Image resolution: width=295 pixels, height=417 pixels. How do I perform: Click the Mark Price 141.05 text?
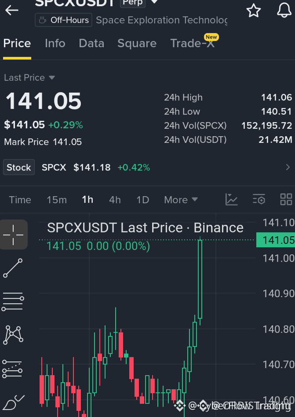[43, 142]
